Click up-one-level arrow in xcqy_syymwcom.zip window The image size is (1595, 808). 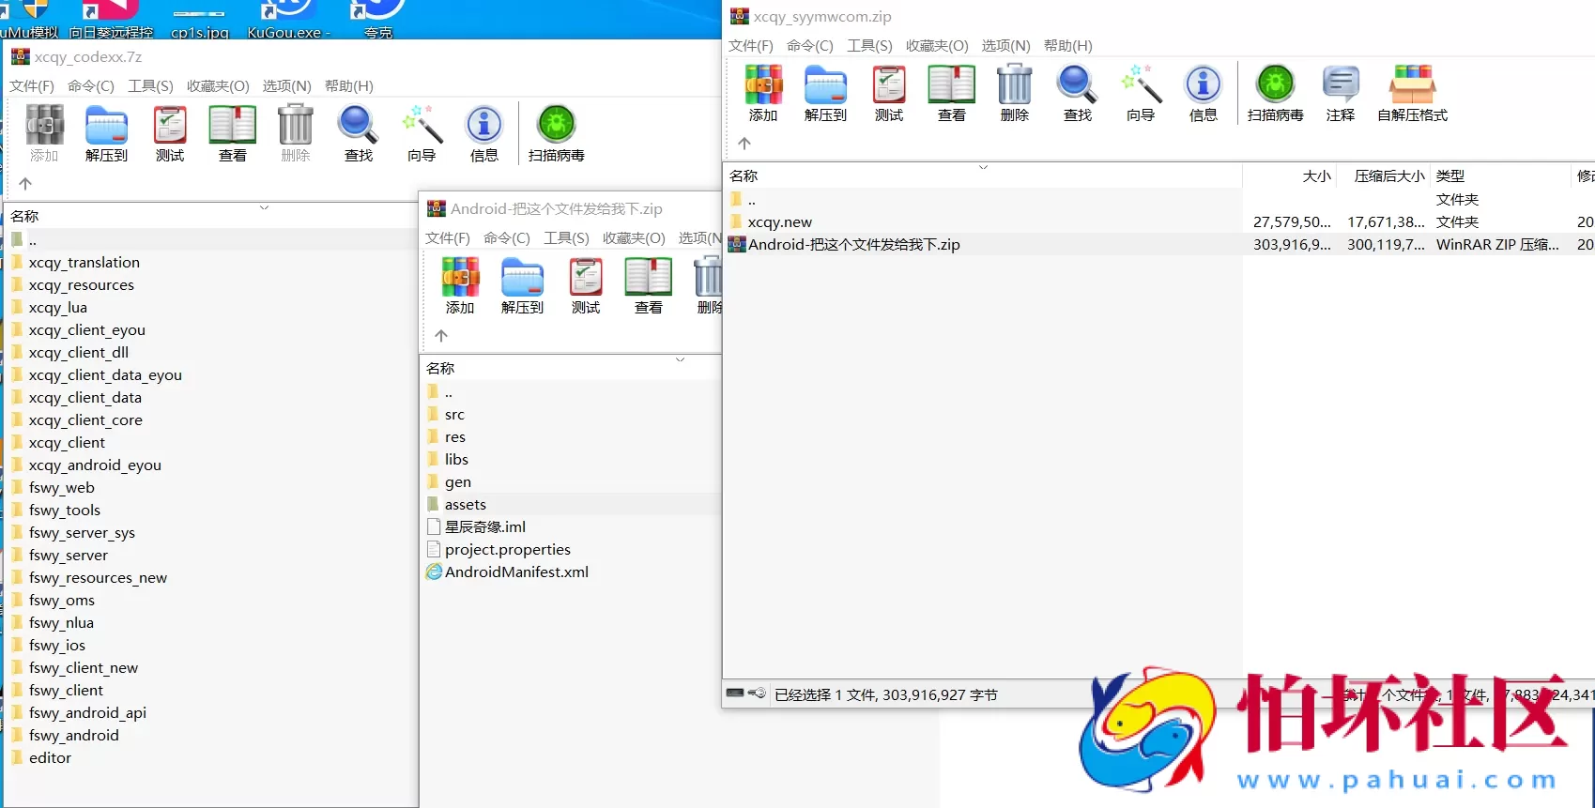744,144
